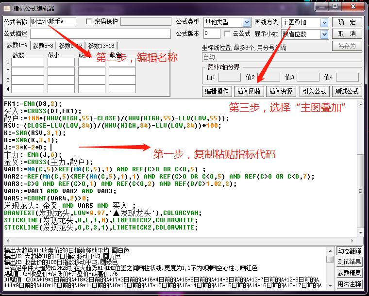The width and height of the screenshot is (369, 296).
Task: Switch to the 参数5-8 tab
Action: (x=43, y=46)
